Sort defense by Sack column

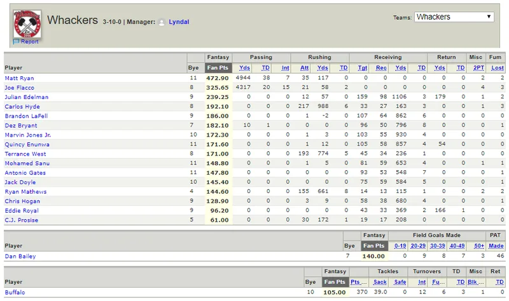coord(380,282)
